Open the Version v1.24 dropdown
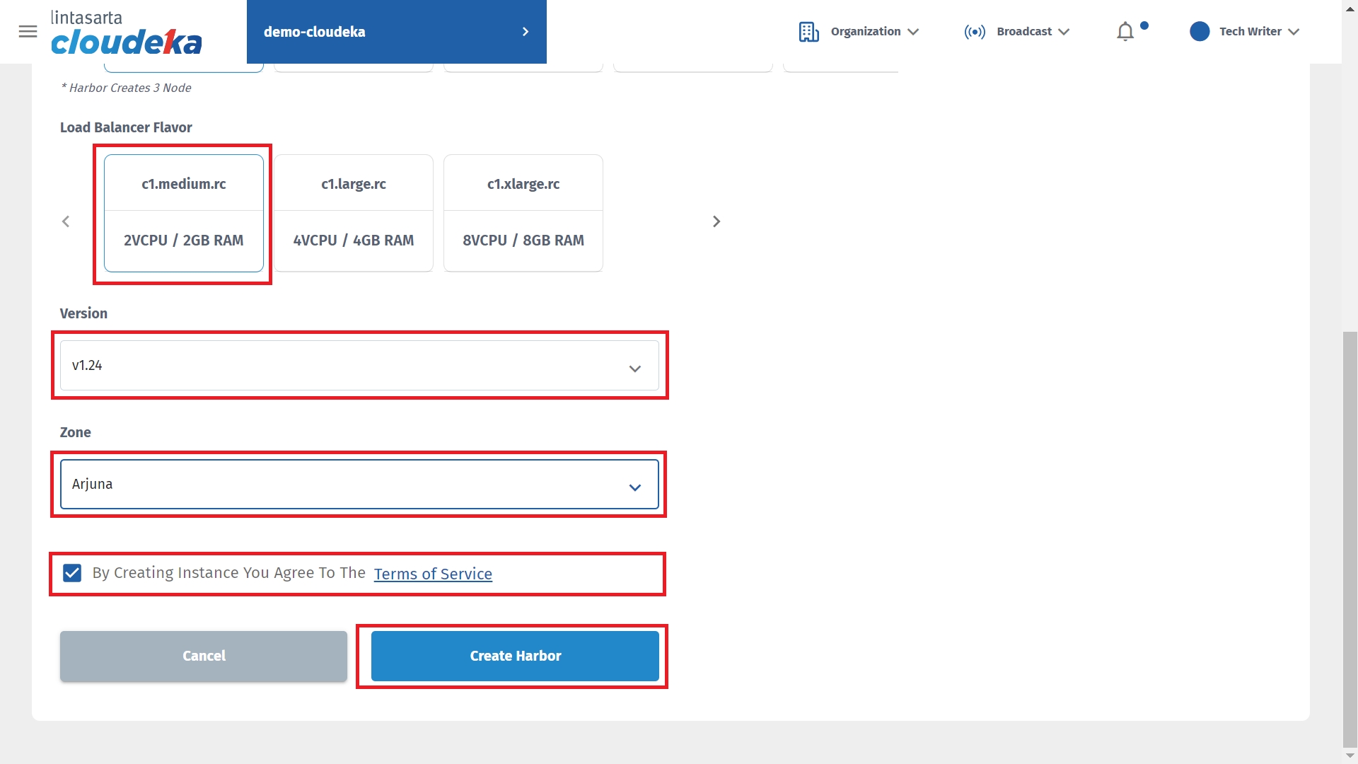Screen dimensions: 1358x764 point(359,366)
